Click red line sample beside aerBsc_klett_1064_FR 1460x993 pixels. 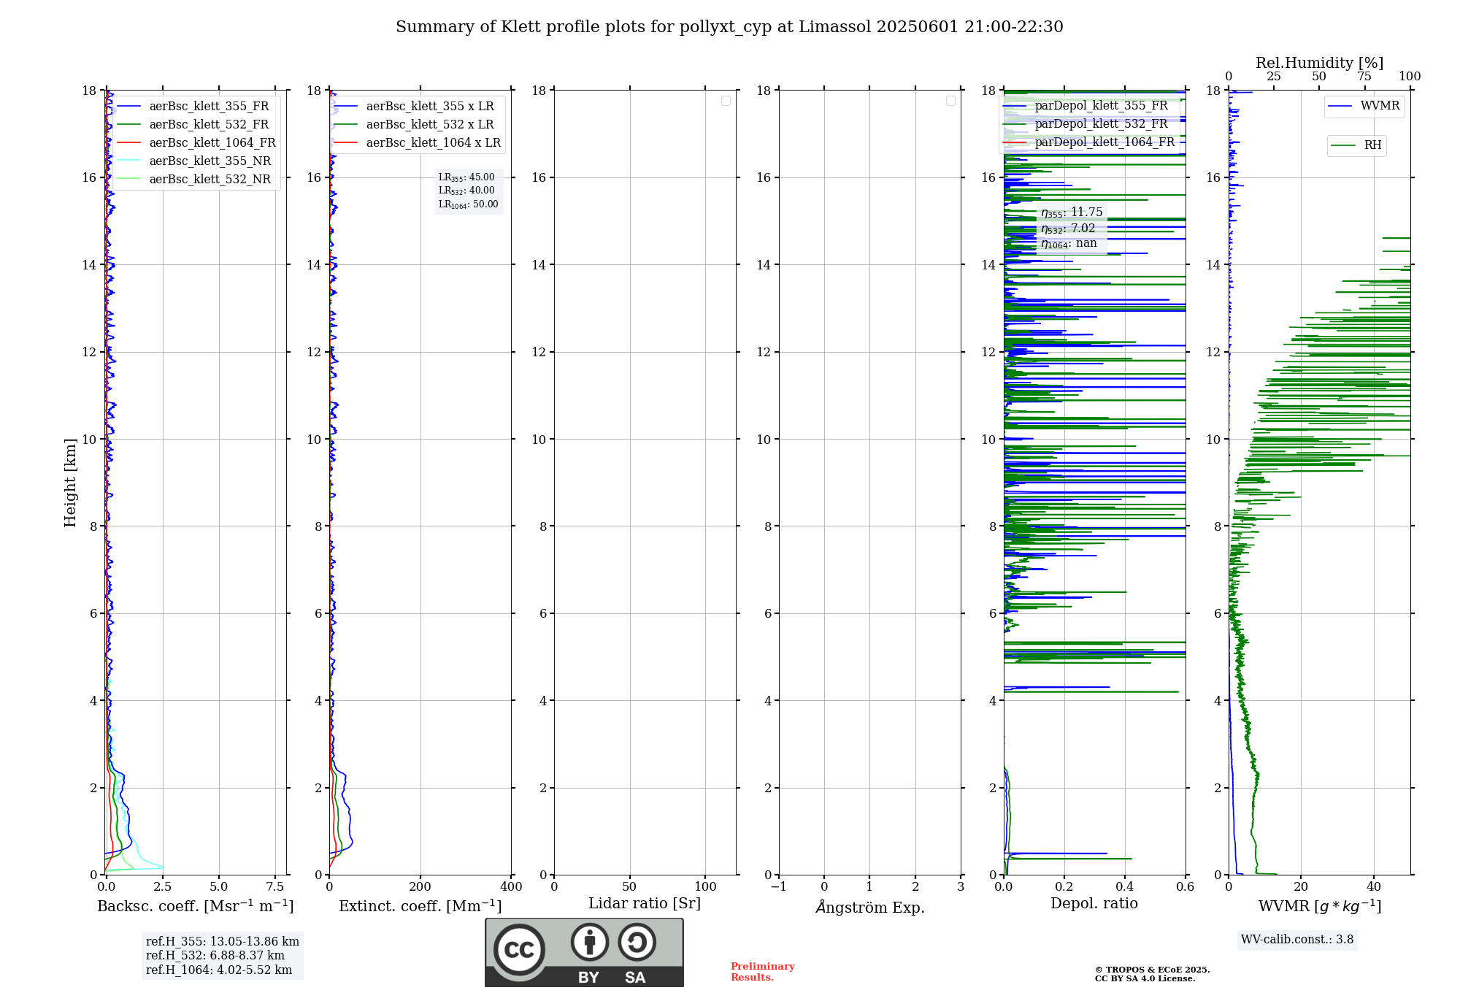[129, 143]
